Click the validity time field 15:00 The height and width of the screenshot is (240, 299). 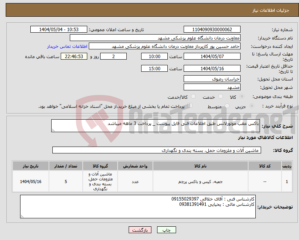pyautogui.click(x=154, y=68)
